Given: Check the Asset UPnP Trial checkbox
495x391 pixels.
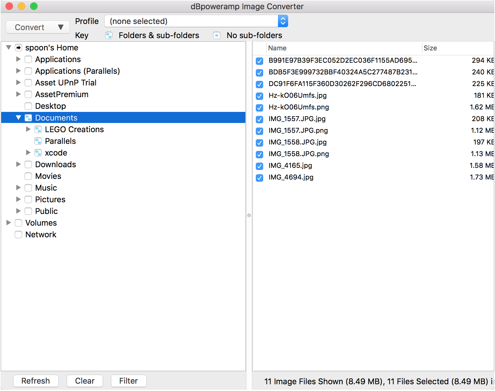Looking at the screenshot, I should click(28, 83).
